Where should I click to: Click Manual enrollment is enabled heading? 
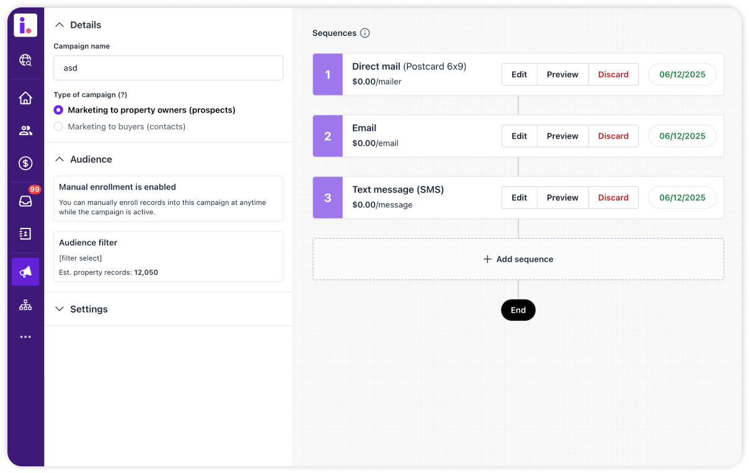click(117, 187)
